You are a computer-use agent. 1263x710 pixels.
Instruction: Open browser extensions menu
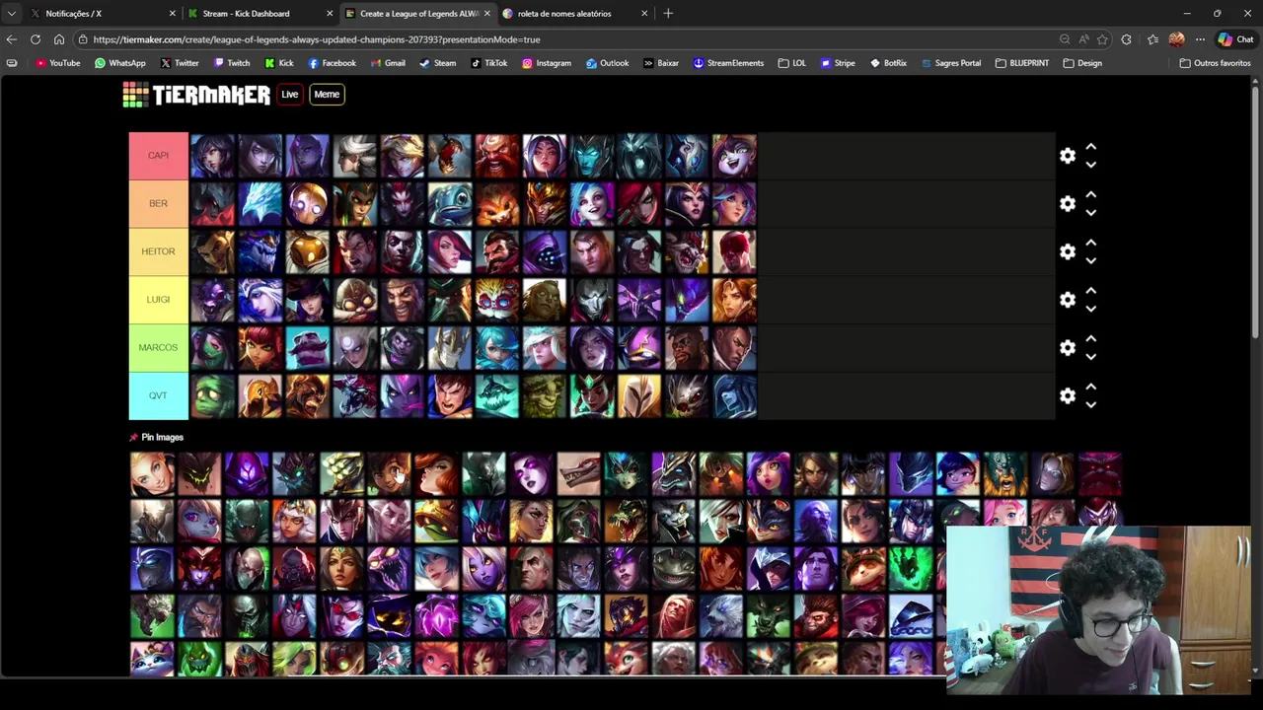1127,39
